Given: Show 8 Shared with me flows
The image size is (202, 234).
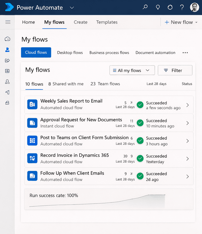Looking at the screenshot, I should (66, 84).
